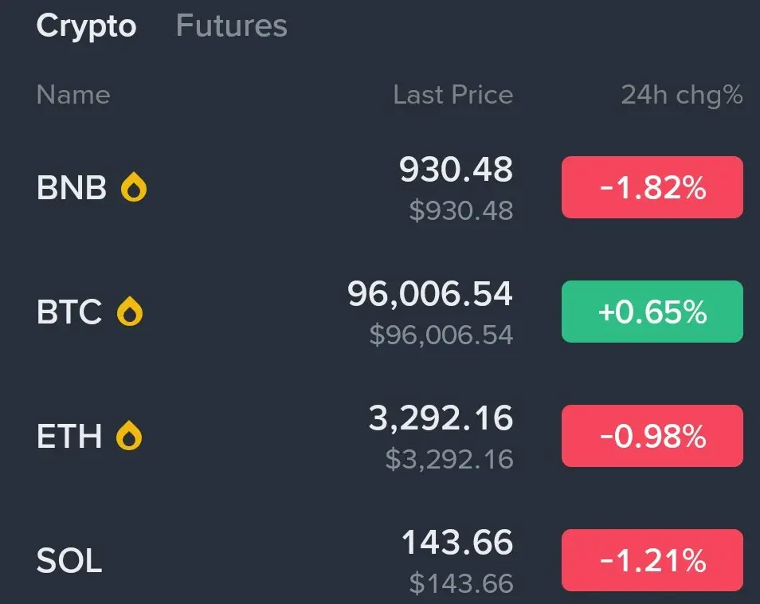Click the ETH -0.98% change badge
Viewport: 760px width, 604px height.
click(x=652, y=436)
